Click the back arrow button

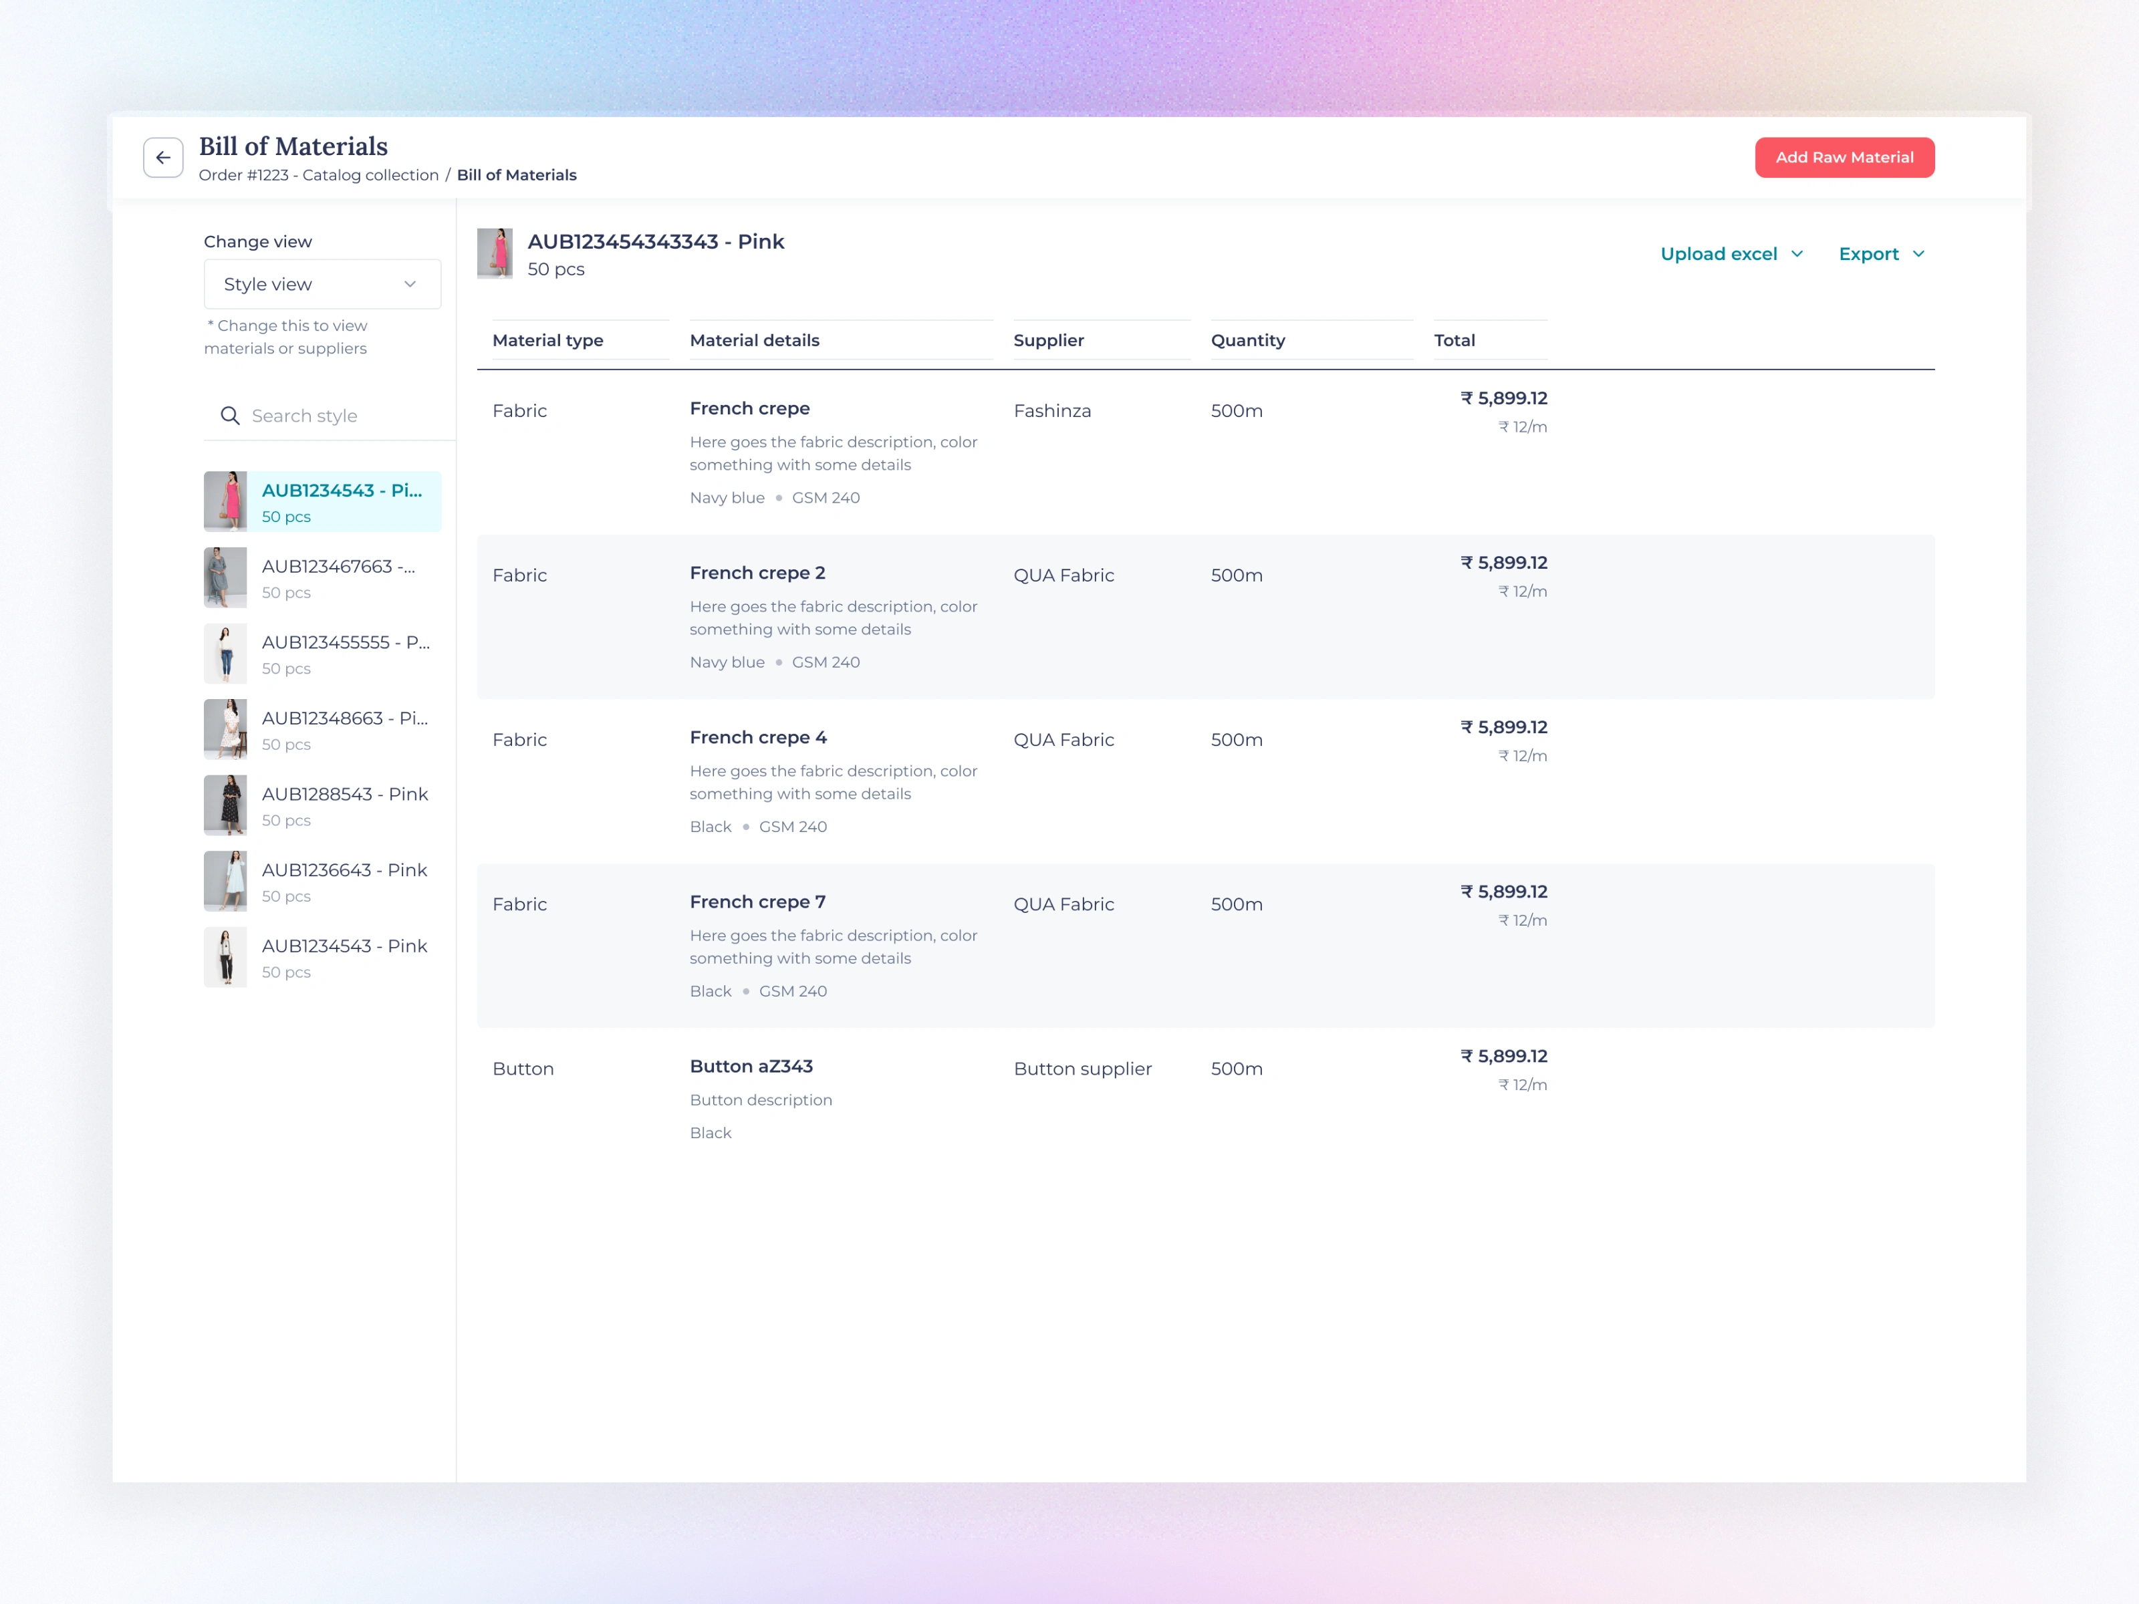coord(162,158)
